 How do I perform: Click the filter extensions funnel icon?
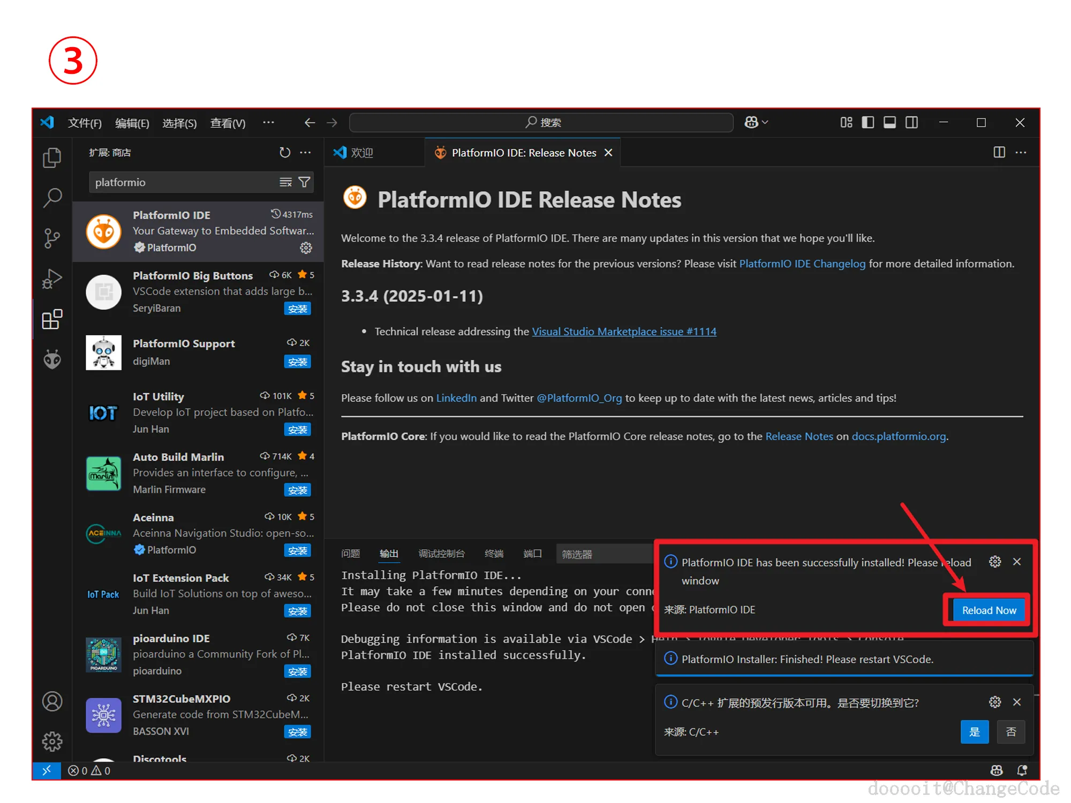(x=304, y=183)
